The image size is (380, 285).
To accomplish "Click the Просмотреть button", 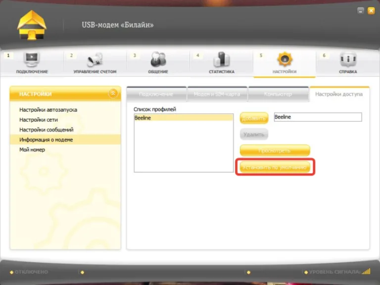I will tap(275, 150).
